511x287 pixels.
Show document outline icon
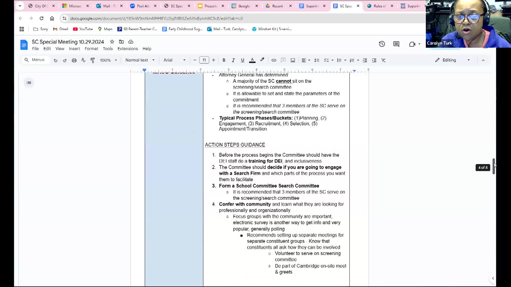click(29, 83)
